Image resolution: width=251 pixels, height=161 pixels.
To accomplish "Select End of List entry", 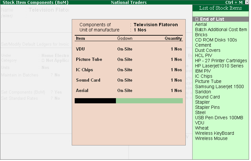I will click(x=220, y=19).
